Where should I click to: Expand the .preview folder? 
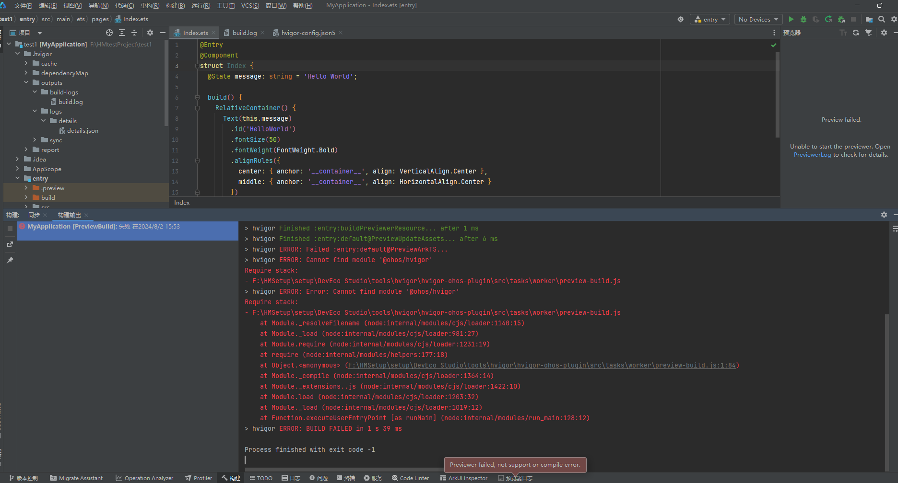pos(26,188)
